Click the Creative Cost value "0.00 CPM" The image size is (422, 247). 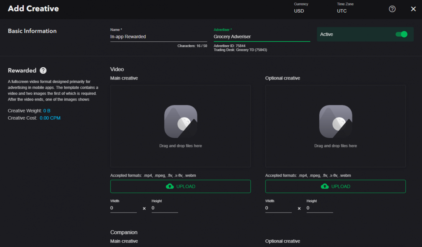click(x=50, y=118)
